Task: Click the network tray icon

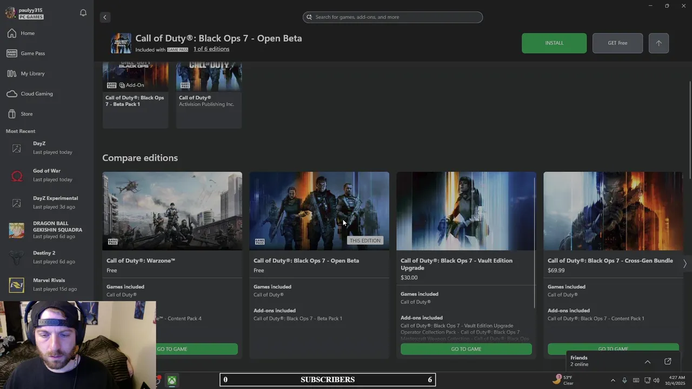Action: pyautogui.click(x=648, y=380)
